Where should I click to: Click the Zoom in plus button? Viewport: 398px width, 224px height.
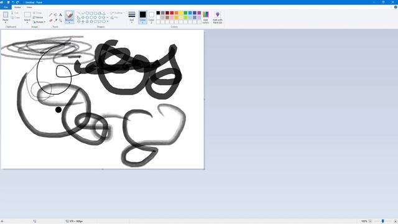[396, 222]
